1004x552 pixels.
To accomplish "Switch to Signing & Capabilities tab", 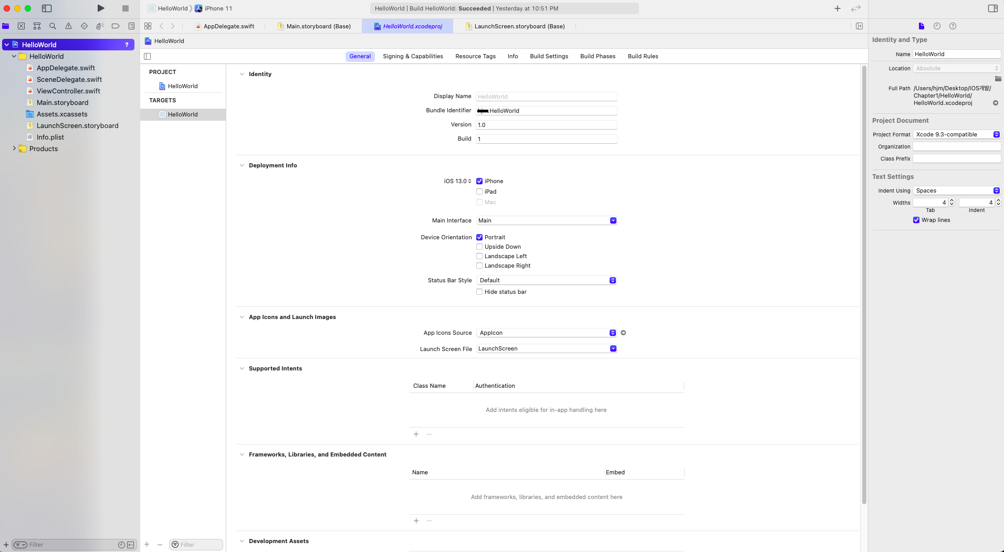I will point(413,56).
